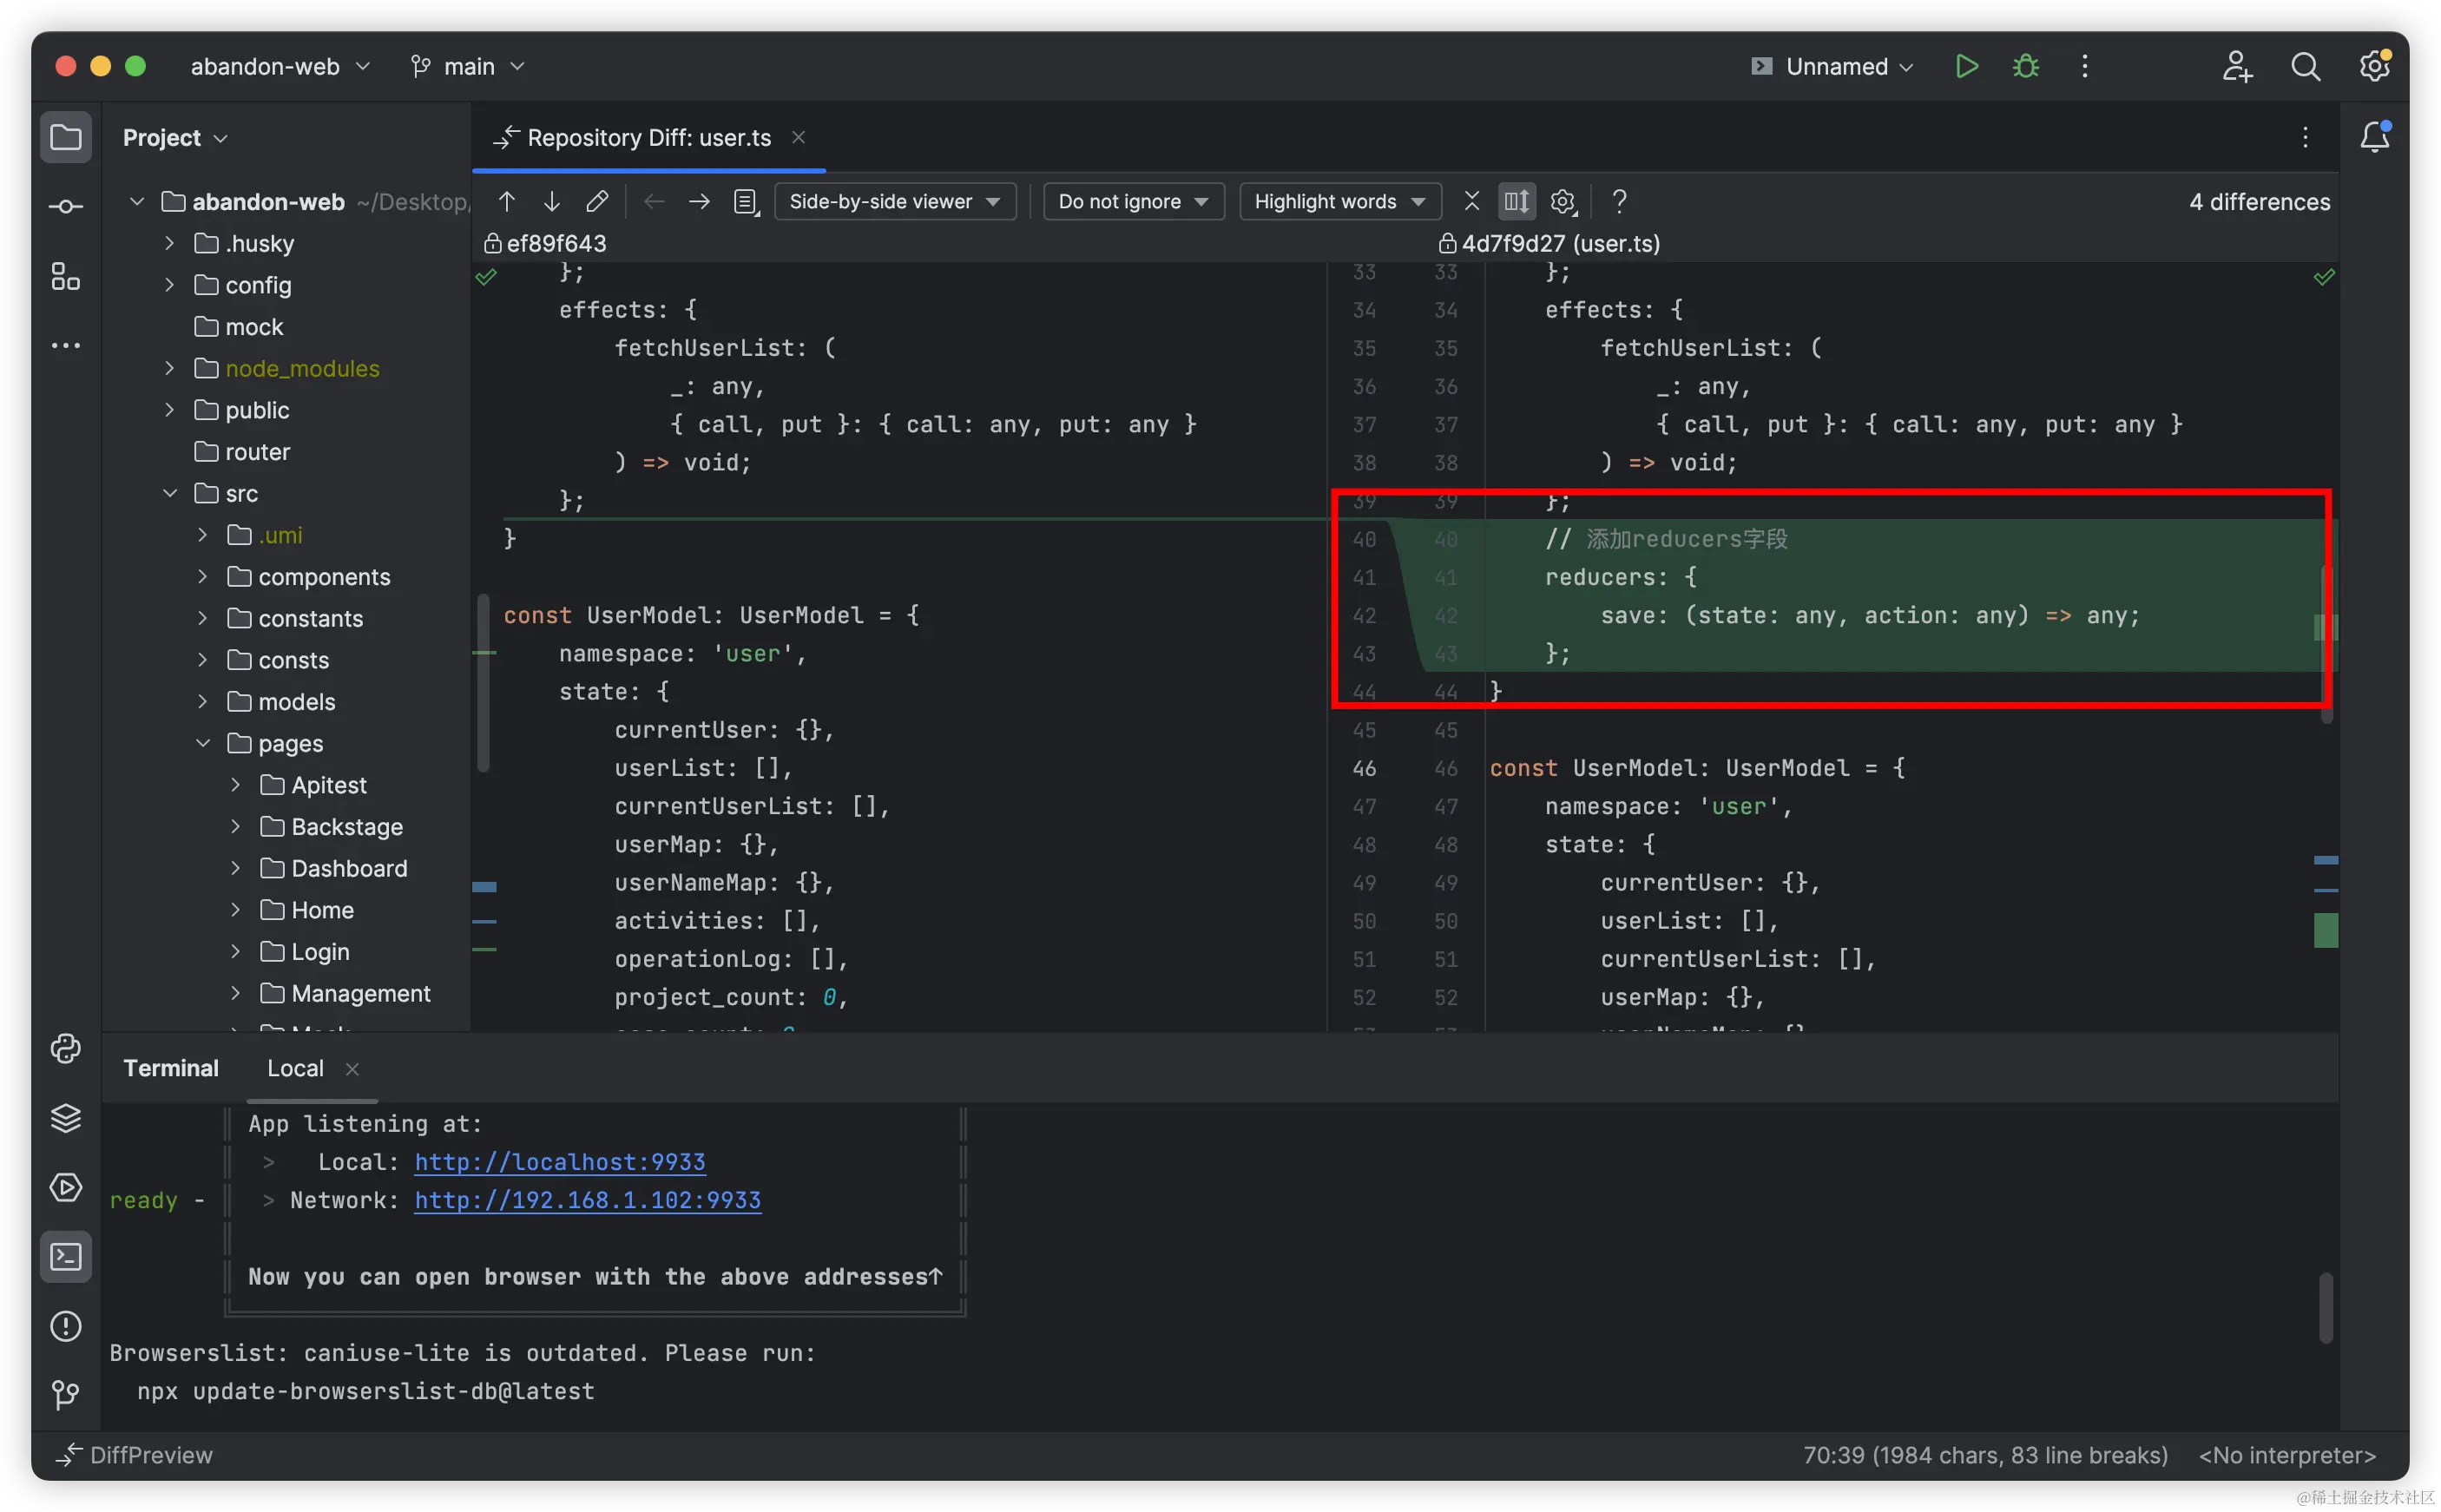Open the Commit tool window icon
Screen dimensions: 2441x1512
66,207
